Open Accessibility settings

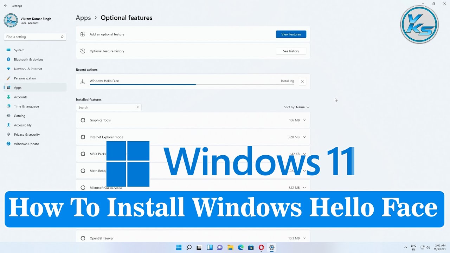35,125
